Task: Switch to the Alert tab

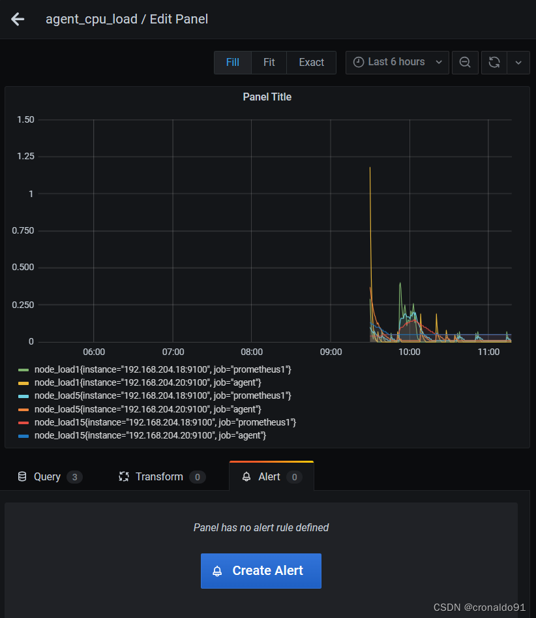Action: (271, 476)
